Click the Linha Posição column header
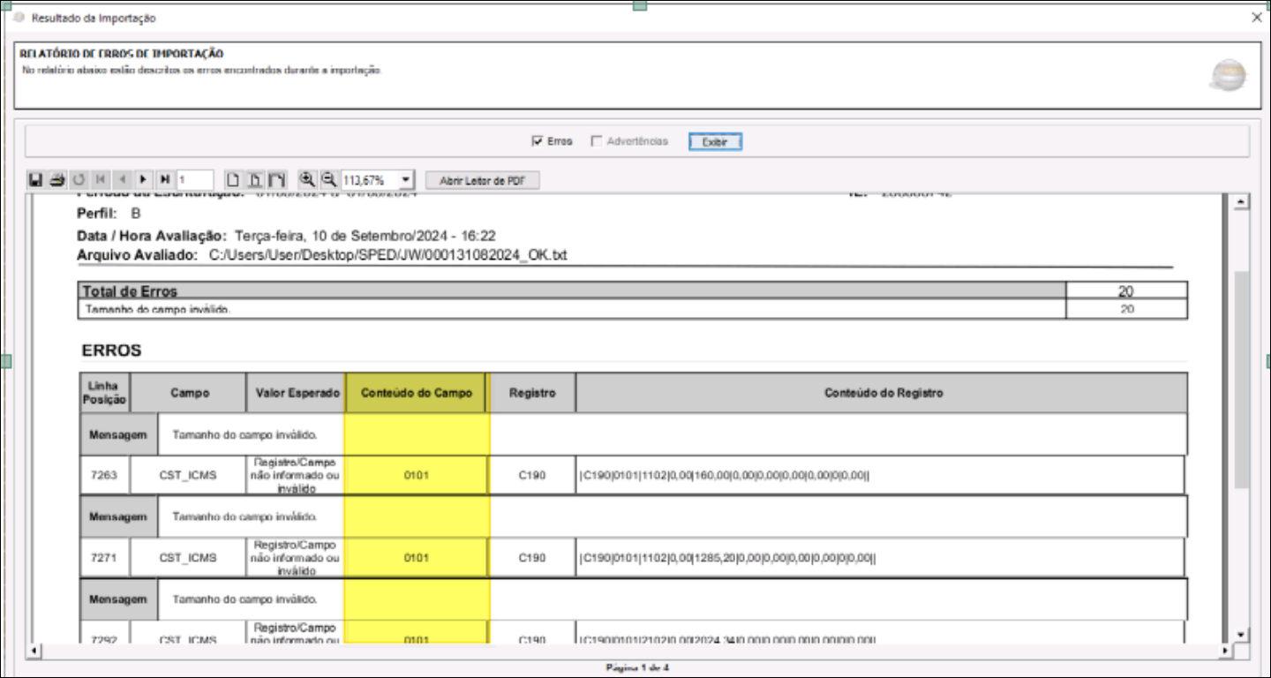 pos(105,393)
